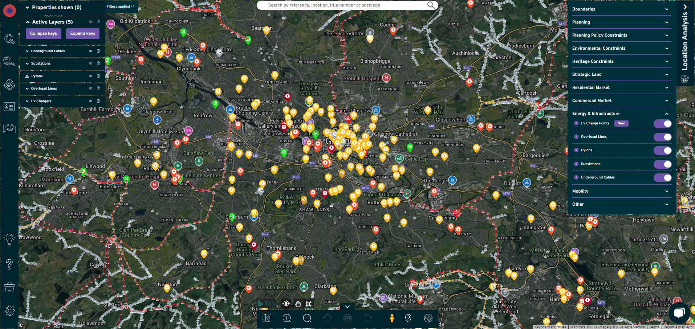Click the zoom in magnifier in bottom toolbar
This screenshot has width=695, height=329.
click(x=287, y=318)
